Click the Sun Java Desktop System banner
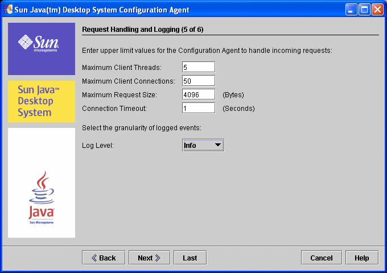This screenshot has height=273, width=387. click(x=42, y=101)
